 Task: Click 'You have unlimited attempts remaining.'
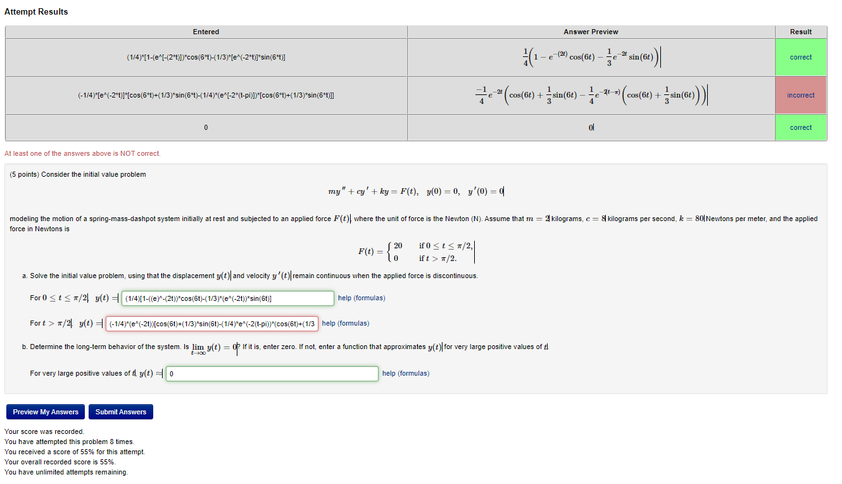[66, 472]
